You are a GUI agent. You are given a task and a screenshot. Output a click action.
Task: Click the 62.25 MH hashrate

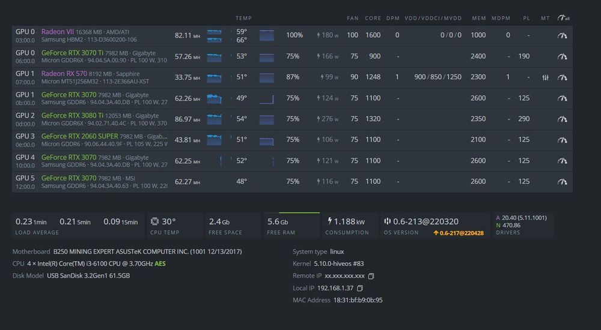coord(188,161)
